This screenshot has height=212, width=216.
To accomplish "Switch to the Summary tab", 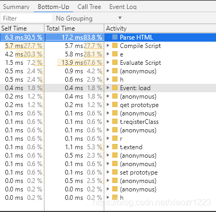I will (16, 7).
